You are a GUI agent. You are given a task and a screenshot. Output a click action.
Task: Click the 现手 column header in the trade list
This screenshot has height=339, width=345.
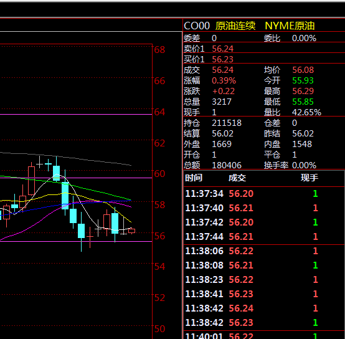click(x=310, y=178)
